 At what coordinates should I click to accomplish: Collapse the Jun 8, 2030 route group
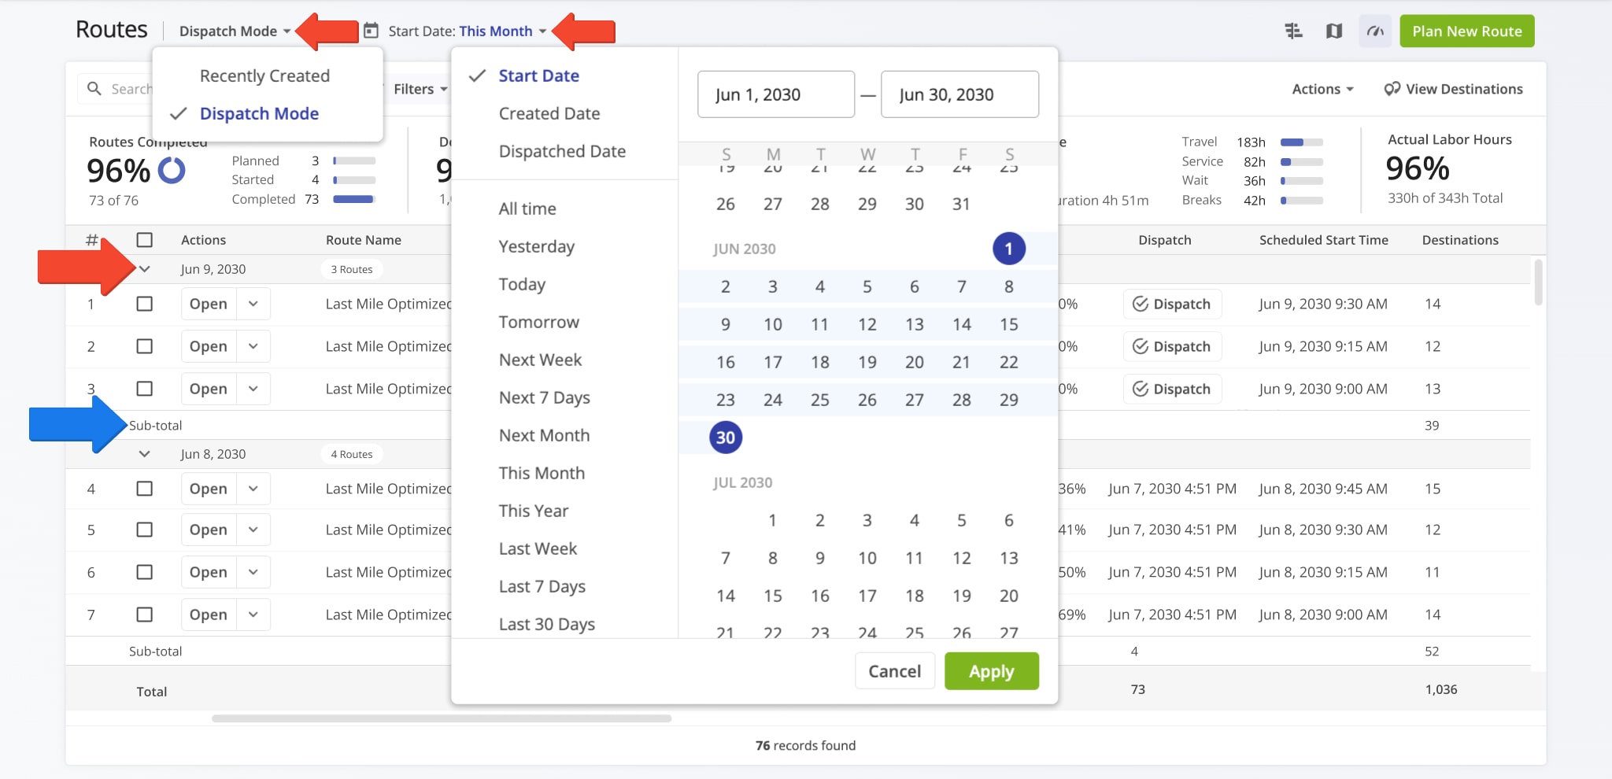click(x=145, y=453)
